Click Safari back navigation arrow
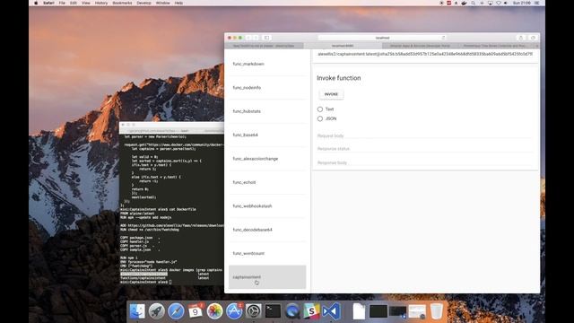 pyautogui.click(x=248, y=38)
